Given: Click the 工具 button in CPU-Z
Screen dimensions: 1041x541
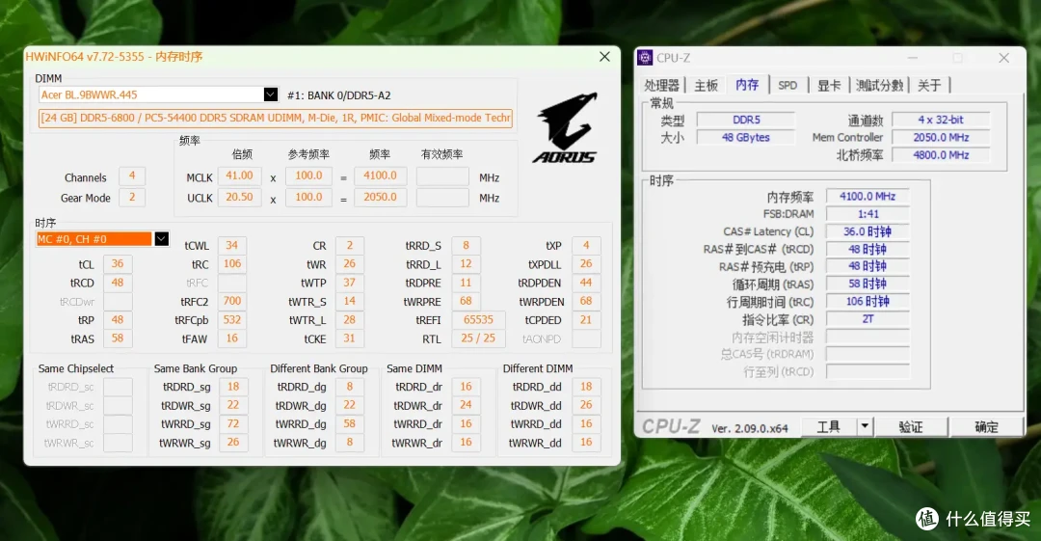Looking at the screenshot, I should point(829,426).
